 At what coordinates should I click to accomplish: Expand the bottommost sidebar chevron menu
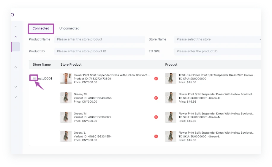coord(16,97)
